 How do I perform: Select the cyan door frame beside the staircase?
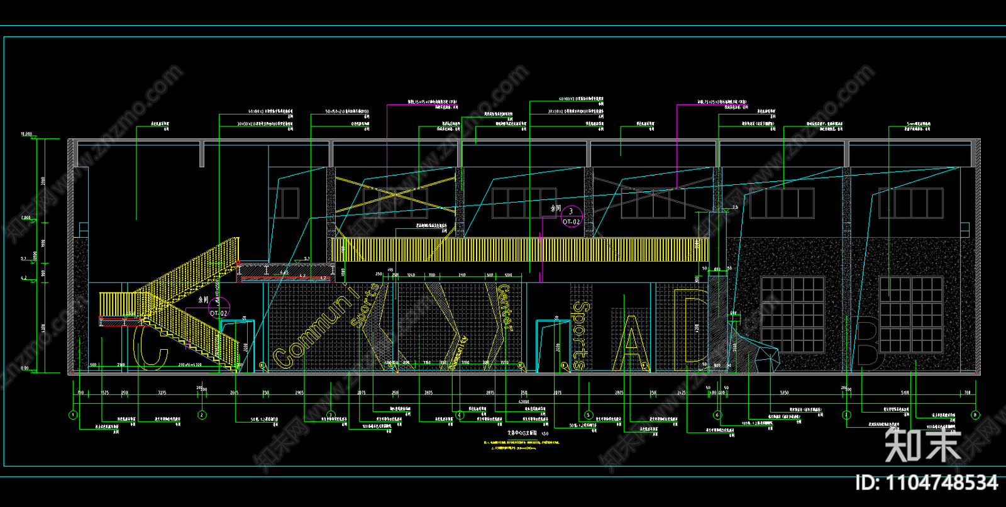coord(238,346)
